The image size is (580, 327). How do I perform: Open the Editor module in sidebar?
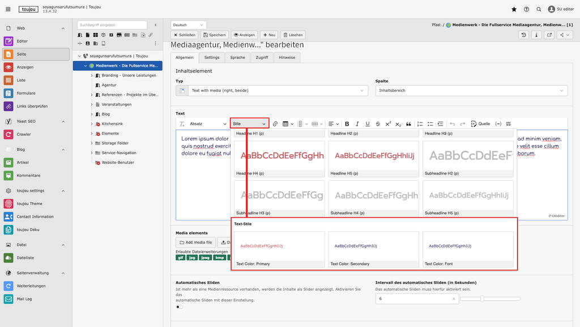36,41
